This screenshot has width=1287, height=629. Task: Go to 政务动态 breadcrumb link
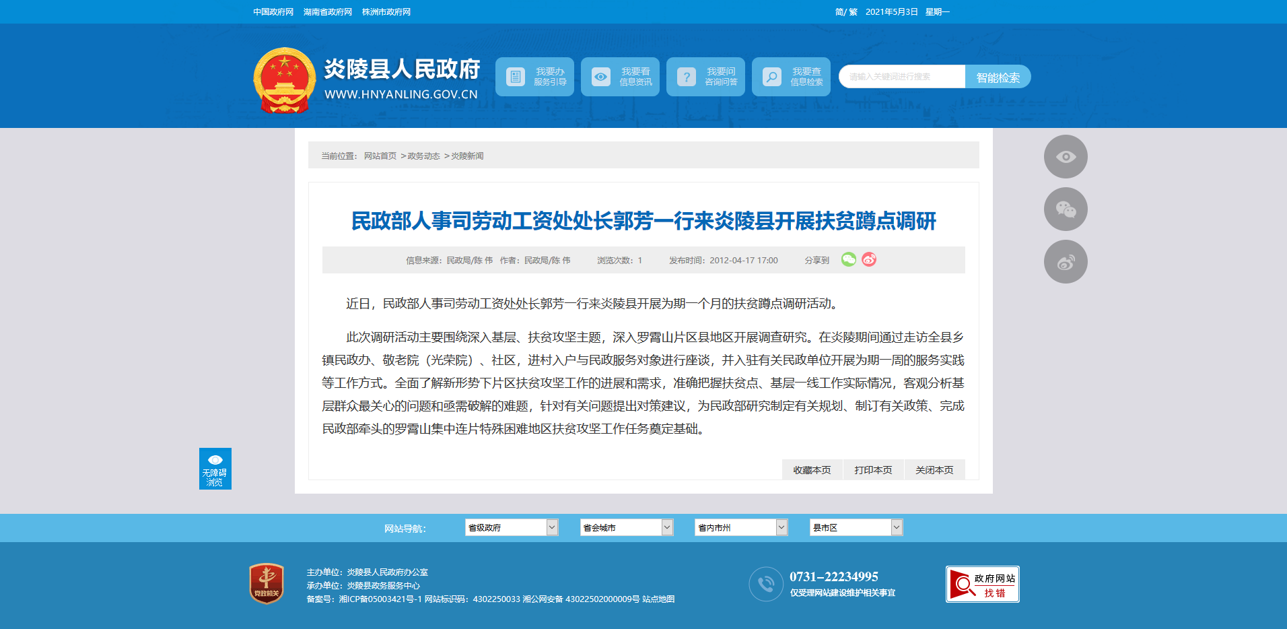[423, 156]
